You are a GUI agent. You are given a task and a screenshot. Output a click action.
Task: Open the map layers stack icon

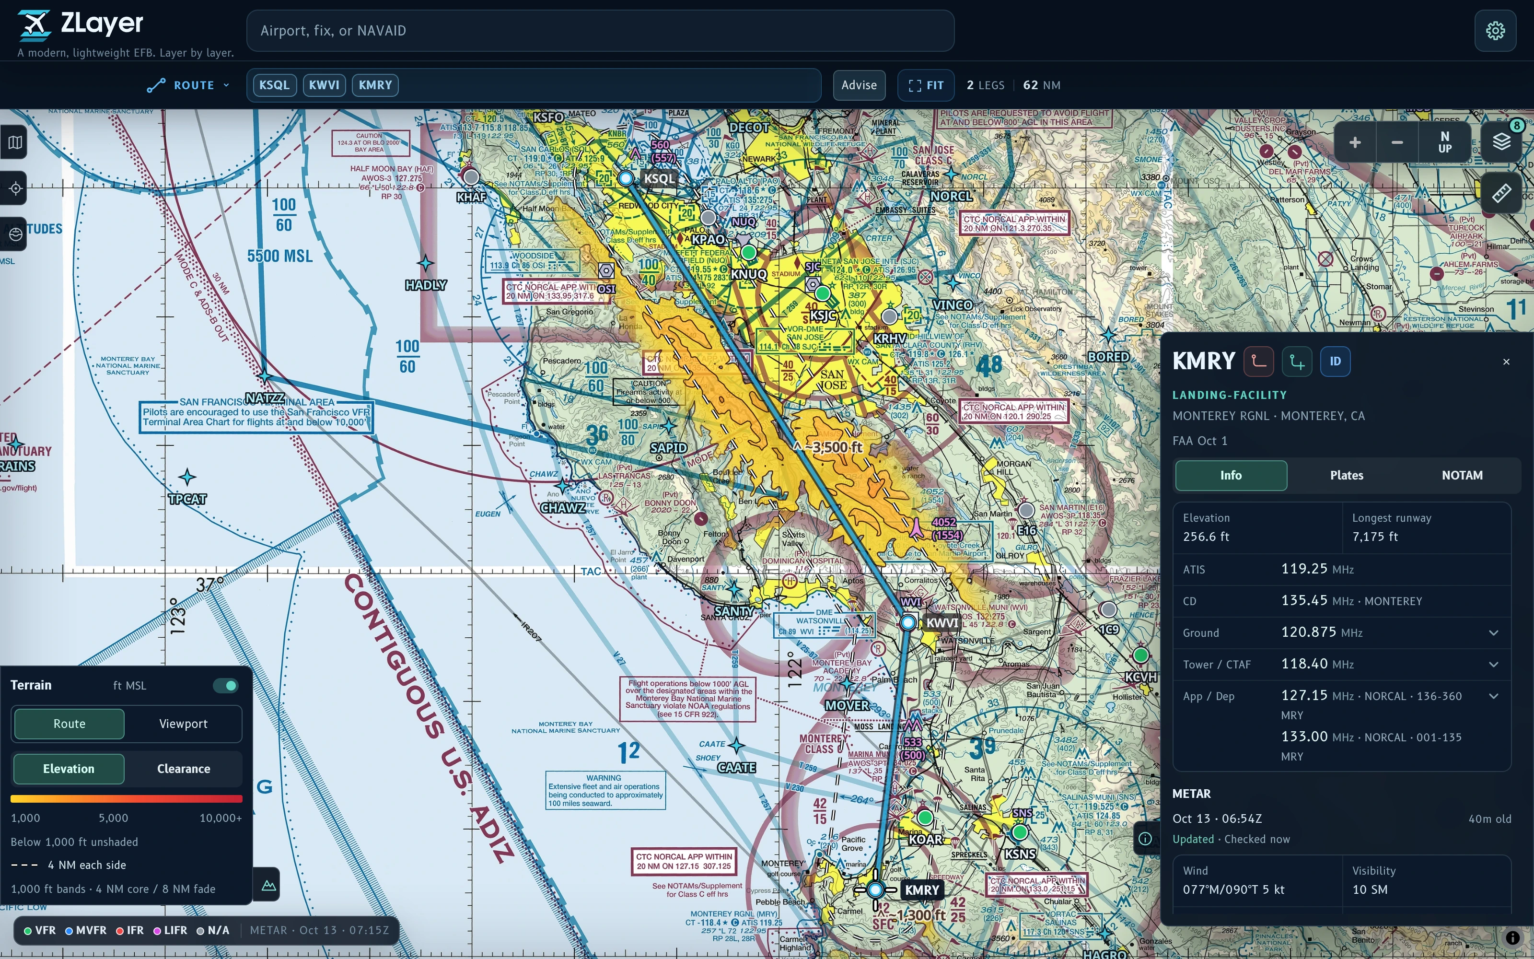[x=1501, y=142]
